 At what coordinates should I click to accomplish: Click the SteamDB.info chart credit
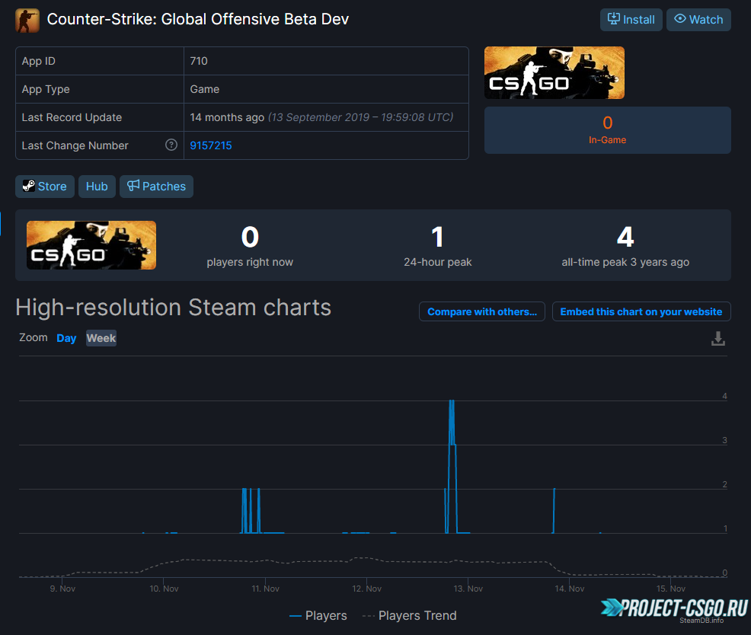tap(701, 621)
